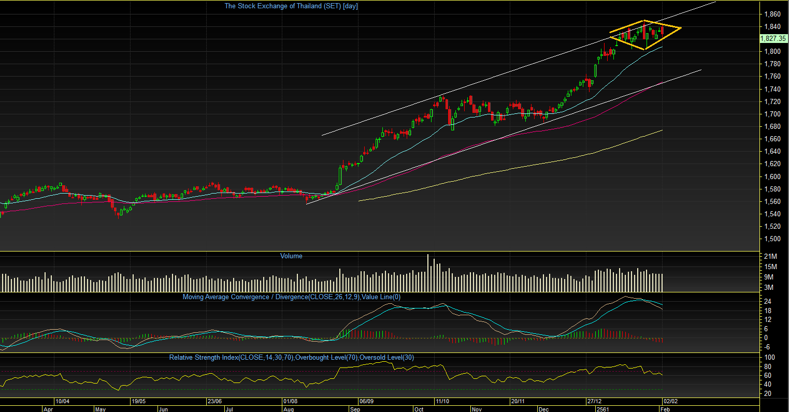The width and height of the screenshot is (789, 412).
Task: Click the "23/06" date label
Action: point(214,401)
